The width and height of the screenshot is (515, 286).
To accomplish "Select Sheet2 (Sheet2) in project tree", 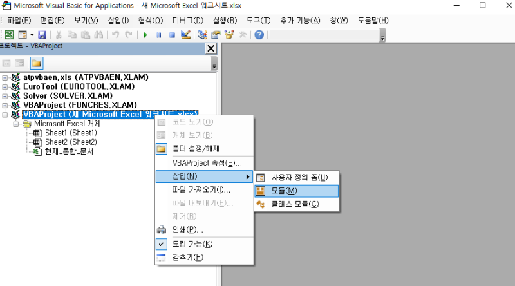I will click(x=71, y=142).
